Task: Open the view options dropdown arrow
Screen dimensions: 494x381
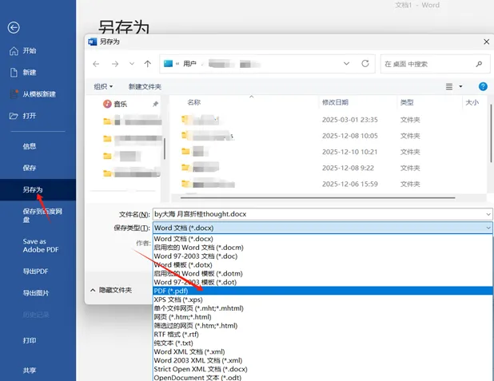Action: tap(460, 86)
